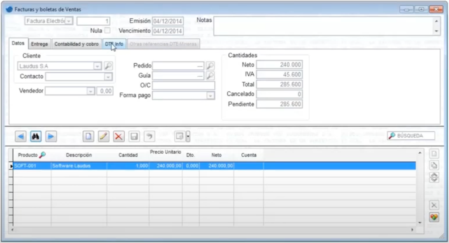Click the Emisión date field
449x243 pixels.
[168, 21]
